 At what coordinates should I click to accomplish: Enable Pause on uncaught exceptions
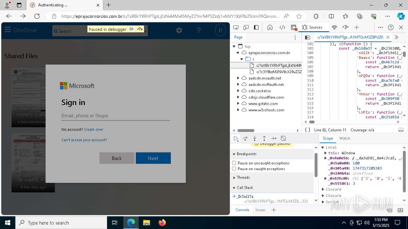point(234,163)
